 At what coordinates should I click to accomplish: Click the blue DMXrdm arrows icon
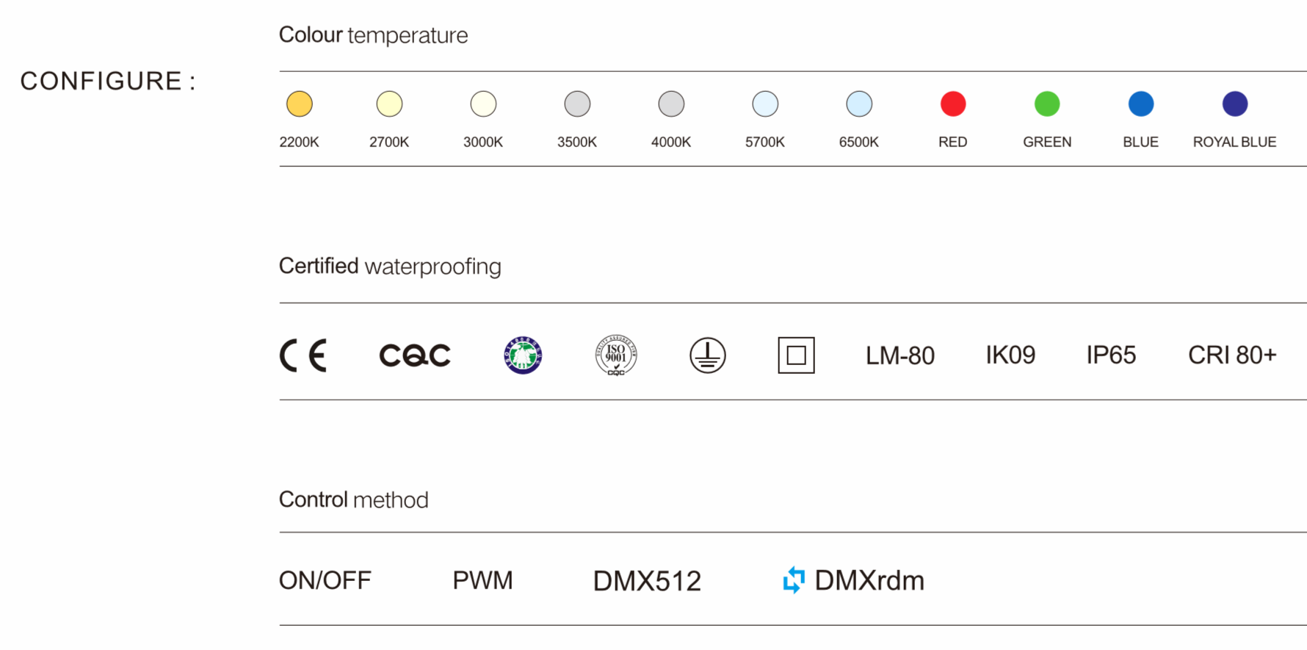tap(794, 580)
